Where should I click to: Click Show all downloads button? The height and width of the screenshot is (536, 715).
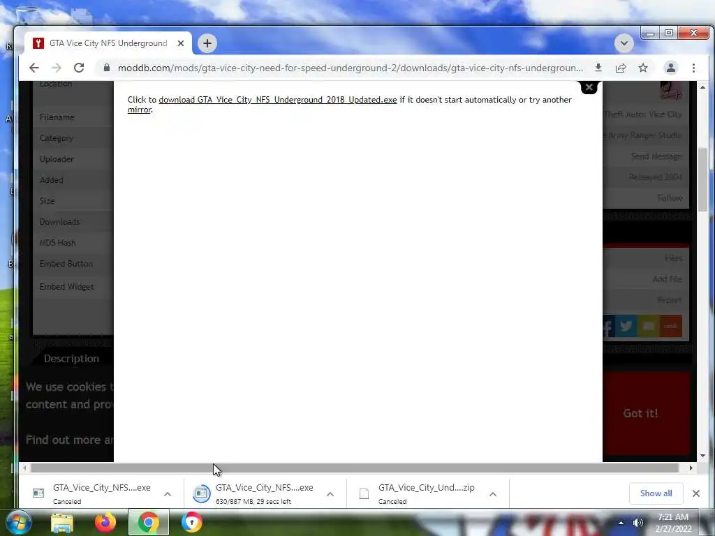(x=656, y=493)
